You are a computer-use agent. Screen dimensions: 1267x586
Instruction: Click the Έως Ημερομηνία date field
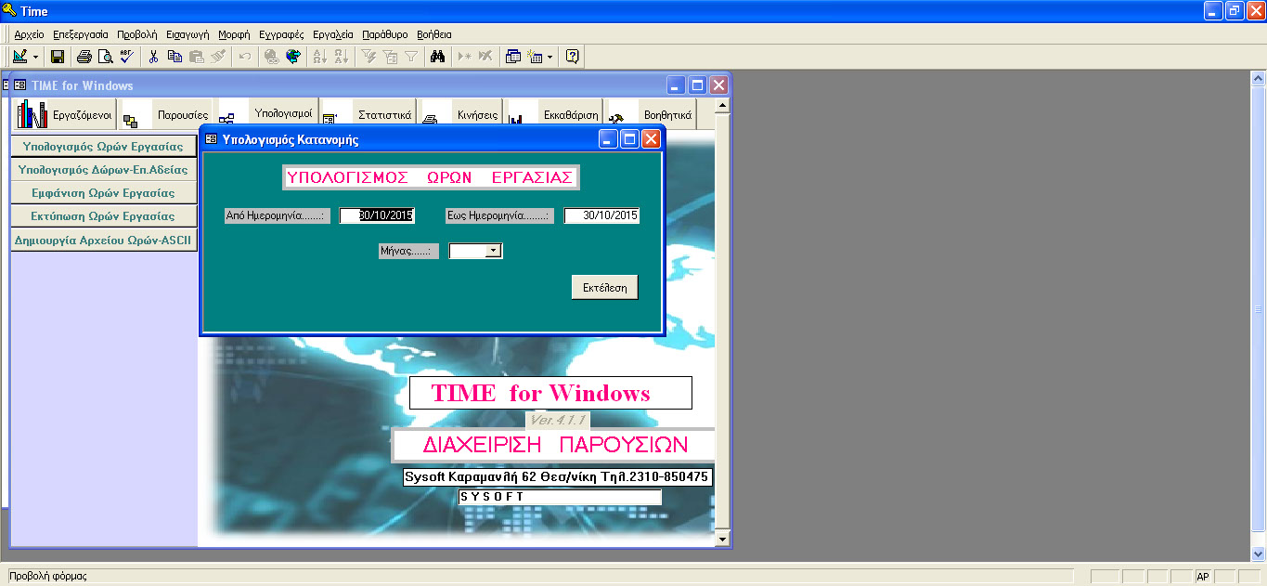point(601,215)
